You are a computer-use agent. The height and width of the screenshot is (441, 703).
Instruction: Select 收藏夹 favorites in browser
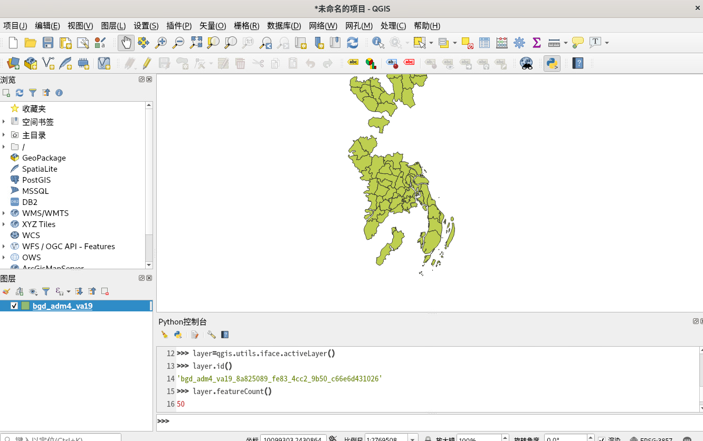[34, 109]
